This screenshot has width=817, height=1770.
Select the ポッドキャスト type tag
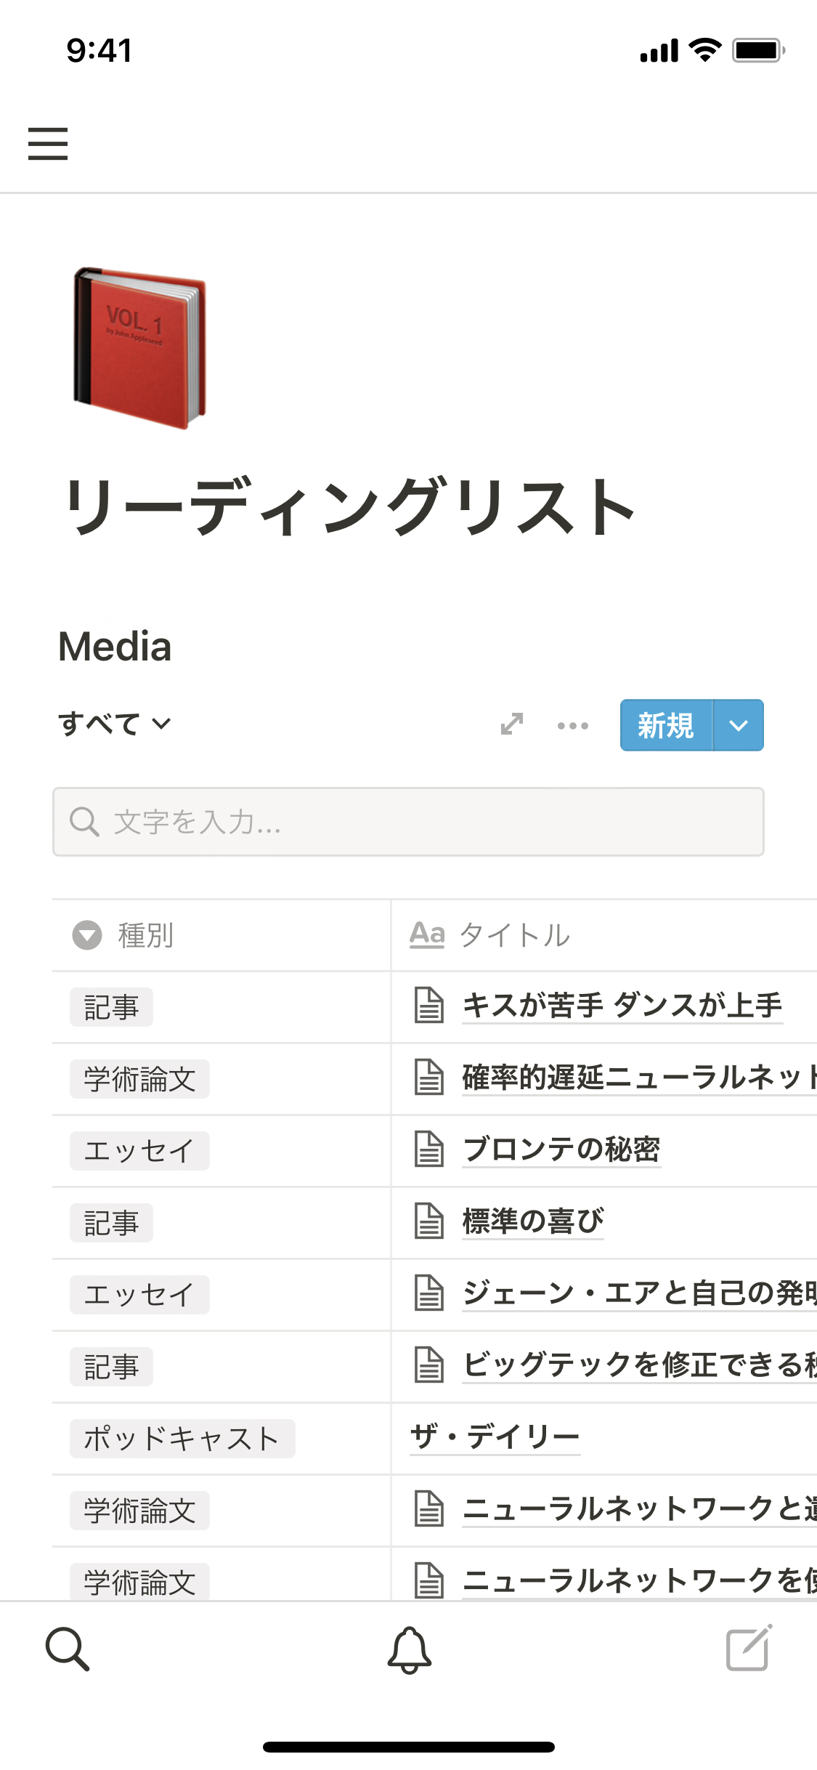182,1439
